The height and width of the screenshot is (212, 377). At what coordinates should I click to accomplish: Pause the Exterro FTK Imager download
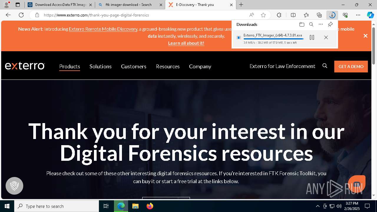point(312,37)
